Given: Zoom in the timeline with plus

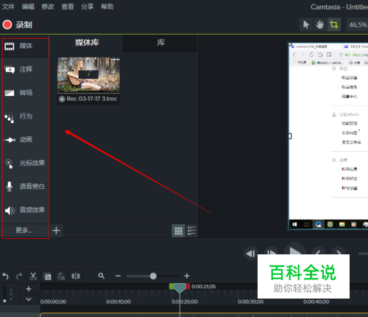Looking at the screenshot, I should pyautogui.click(x=187, y=276).
